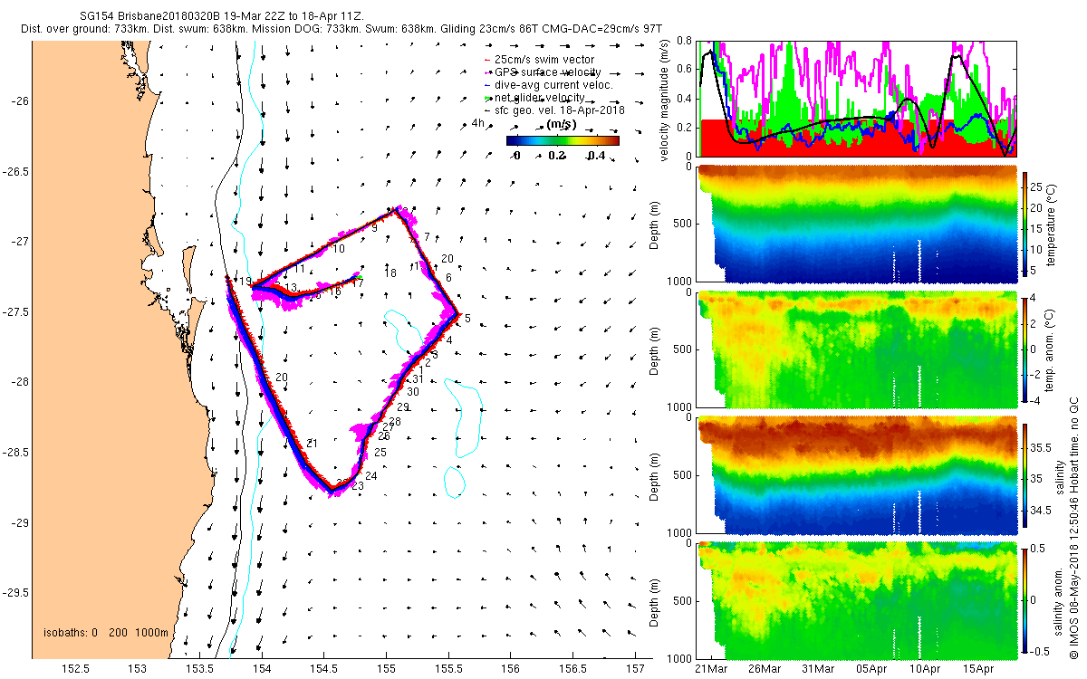Click waypoint number 11 on the glider track
Image resolution: width=1087 pixels, height=679 pixels.
(298, 270)
